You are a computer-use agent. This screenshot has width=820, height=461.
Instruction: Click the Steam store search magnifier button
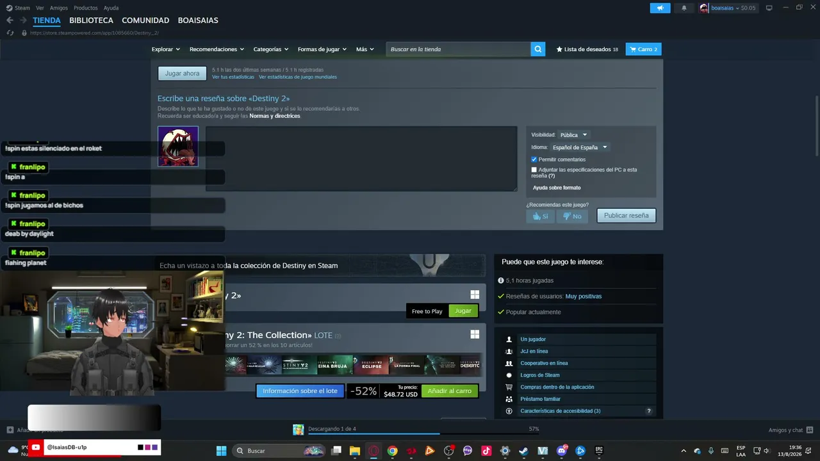point(538,49)
